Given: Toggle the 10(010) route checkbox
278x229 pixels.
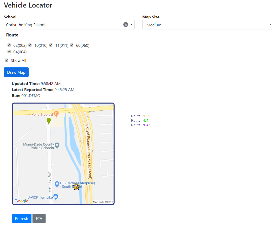Looking at the screenshot, I should click(x=30, y=45).
